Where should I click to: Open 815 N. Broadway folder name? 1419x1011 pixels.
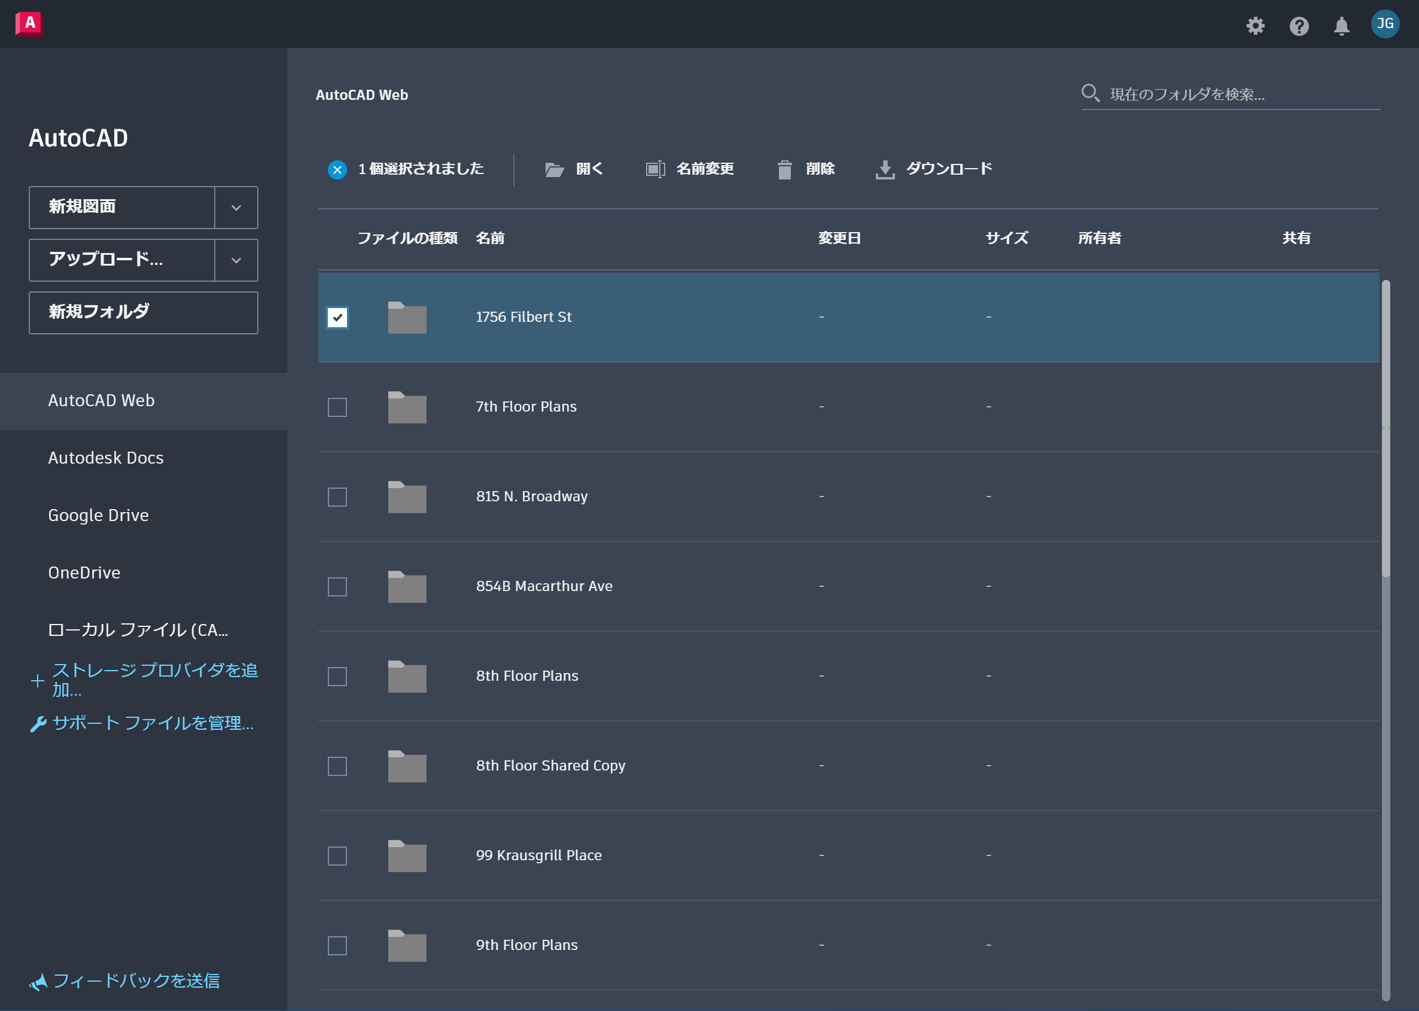pos(531,497)
